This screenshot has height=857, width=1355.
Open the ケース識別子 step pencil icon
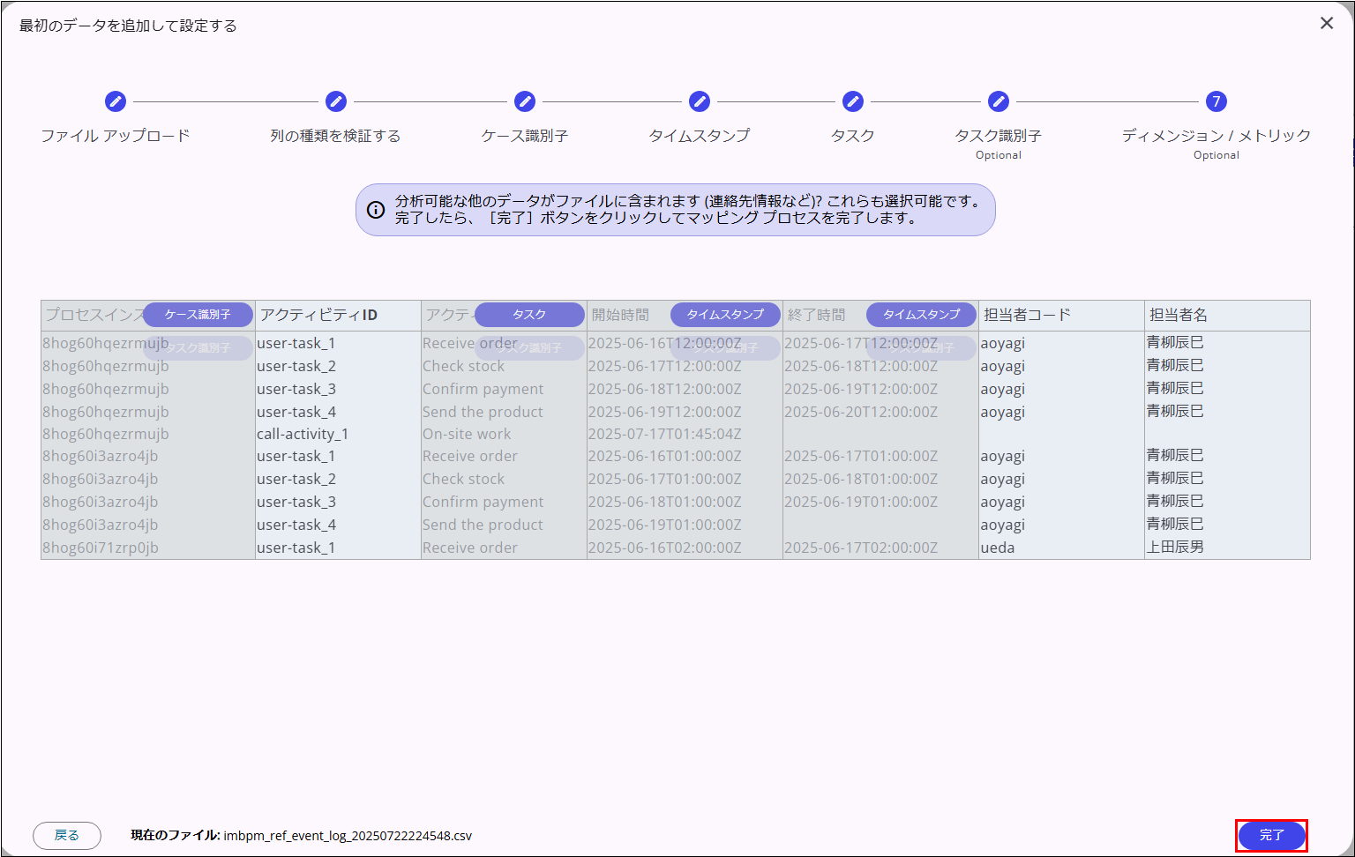(525, 101)
